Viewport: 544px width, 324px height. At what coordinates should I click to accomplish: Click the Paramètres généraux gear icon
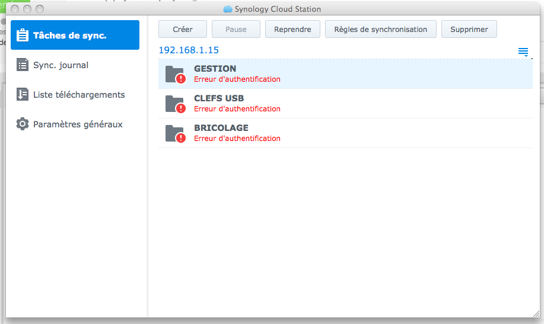[23, 124]
